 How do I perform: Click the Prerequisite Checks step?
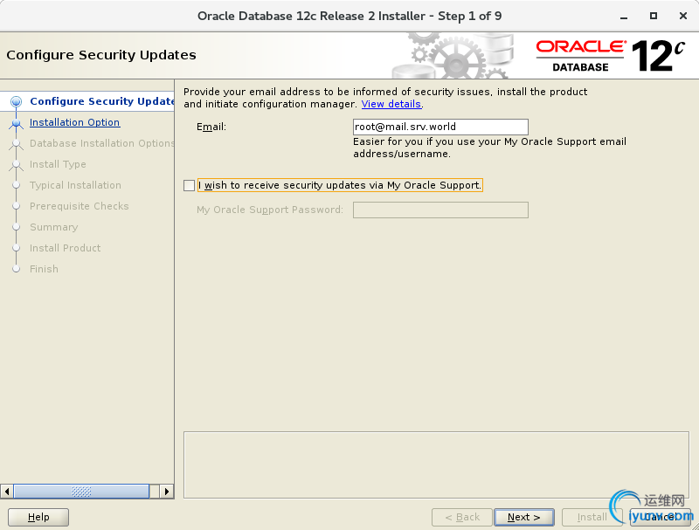79,206
